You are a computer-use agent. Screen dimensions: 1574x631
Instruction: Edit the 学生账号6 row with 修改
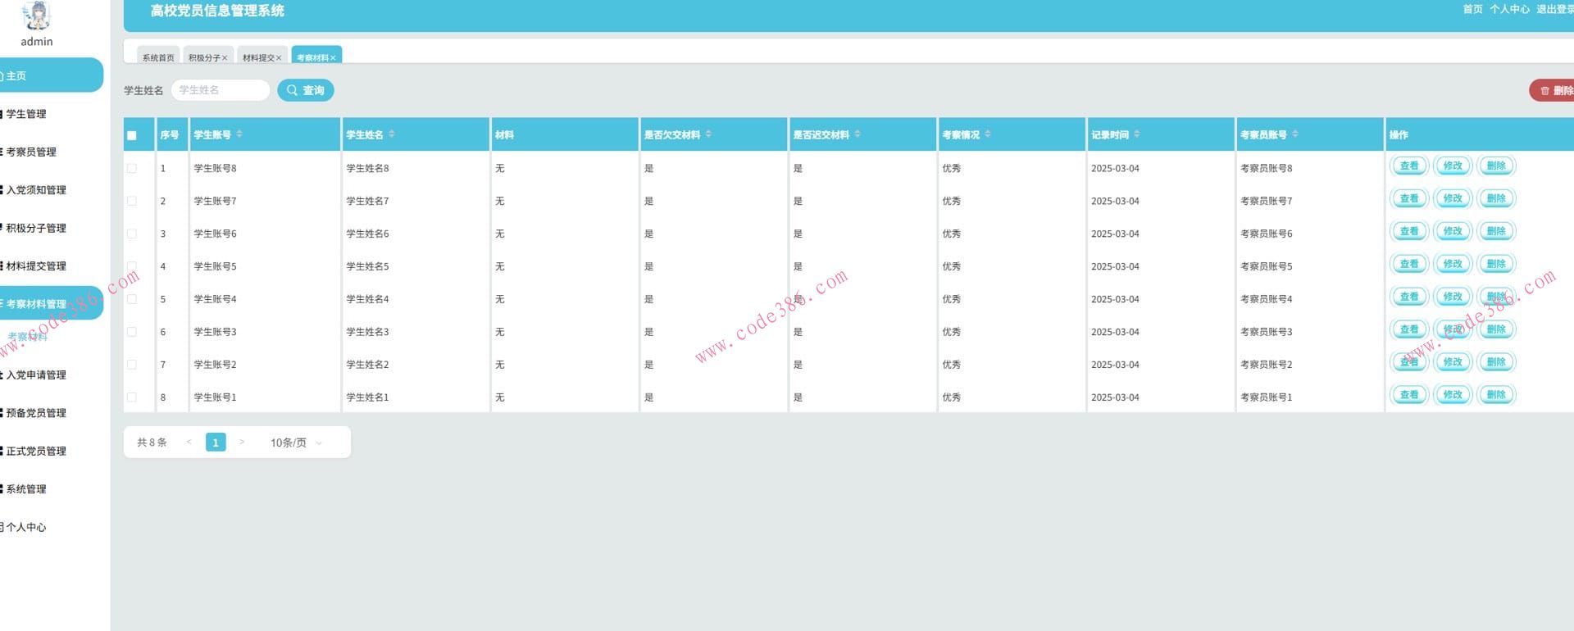[1453, 231]
